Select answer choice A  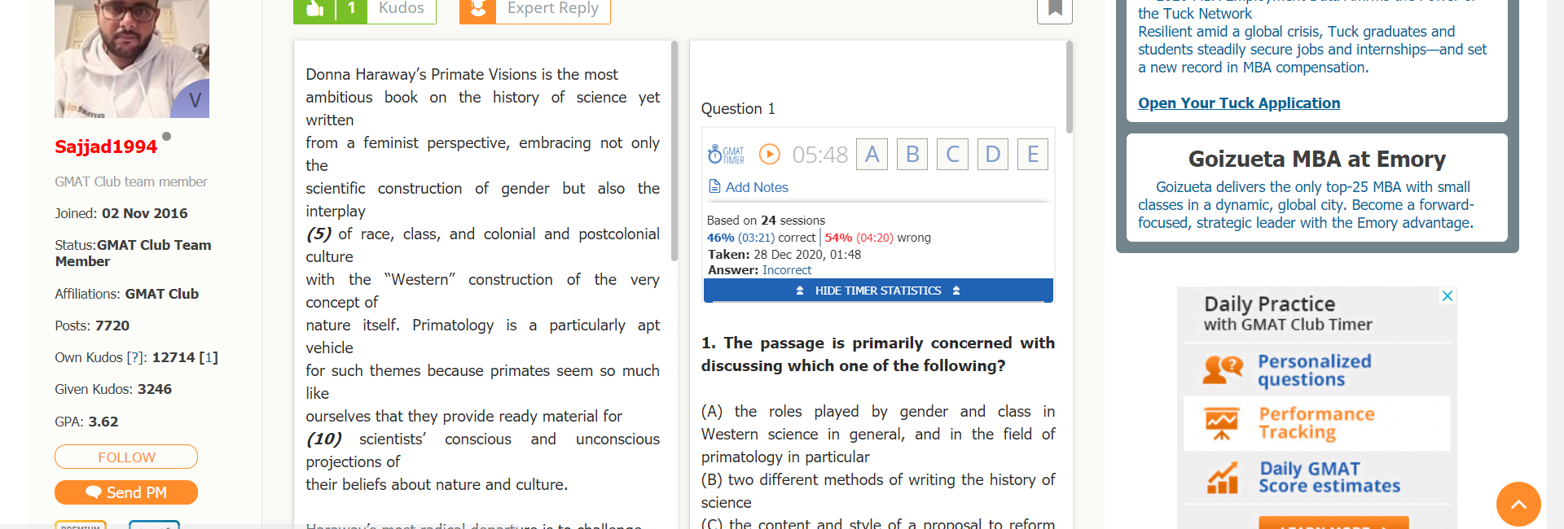pos(872,154)
